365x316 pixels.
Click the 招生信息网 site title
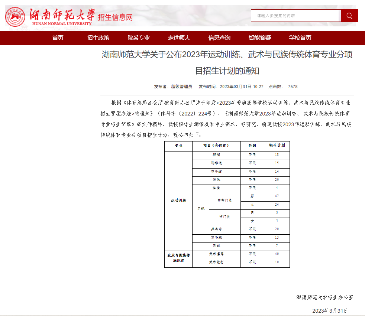[115, 17]
